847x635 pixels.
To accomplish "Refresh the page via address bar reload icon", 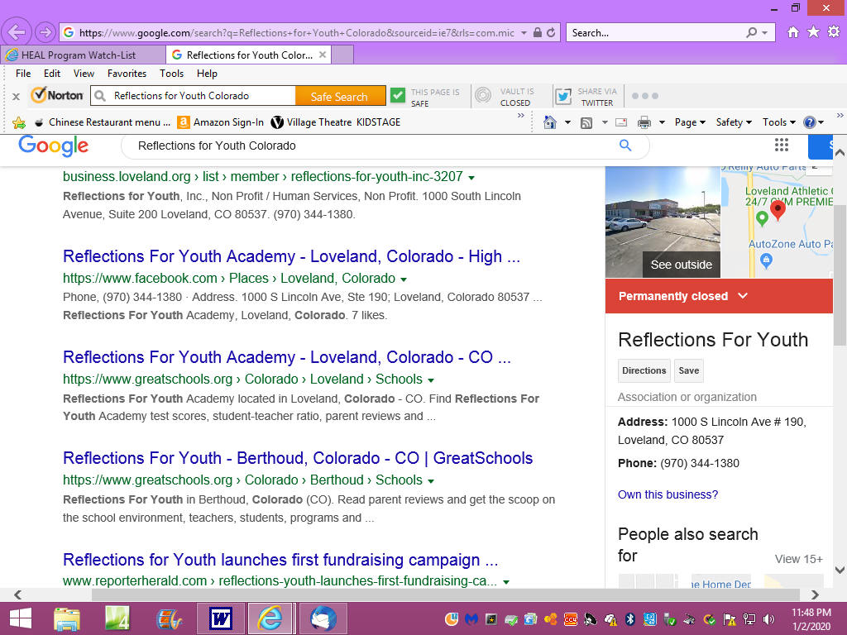I will [551, 32].
